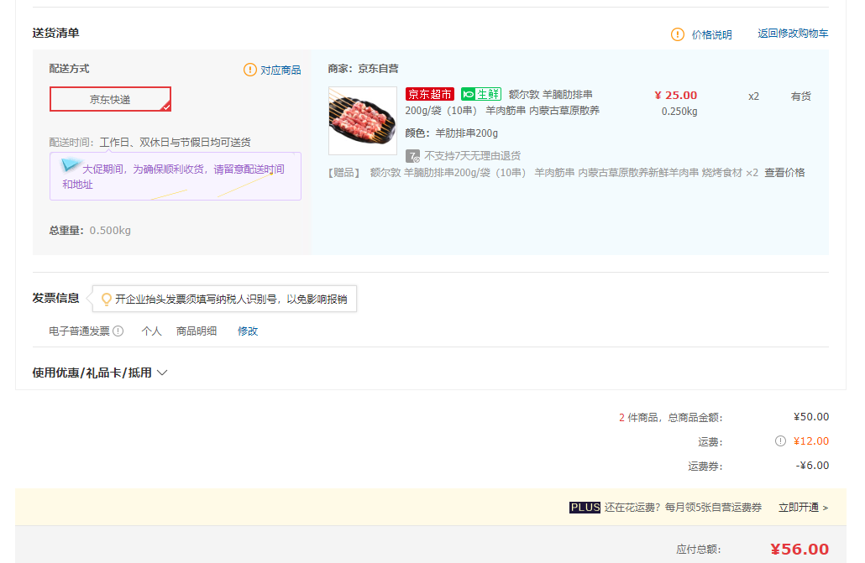Open the lamb skewers product thumbnail

363,120
